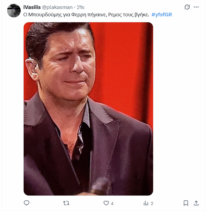Enlarge the attached photo
Screen dimensions: 208x211
coord(88,109)
